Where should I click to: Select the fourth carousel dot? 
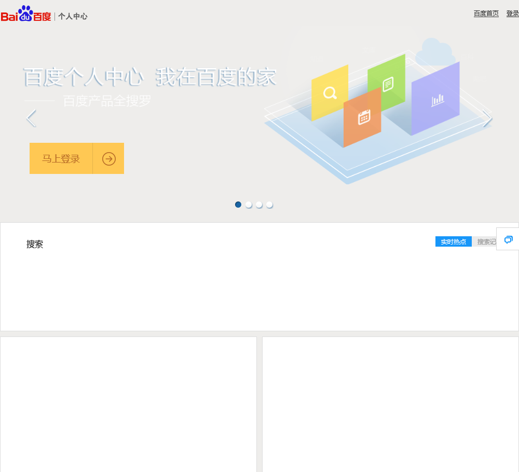[x=269, y=205]
